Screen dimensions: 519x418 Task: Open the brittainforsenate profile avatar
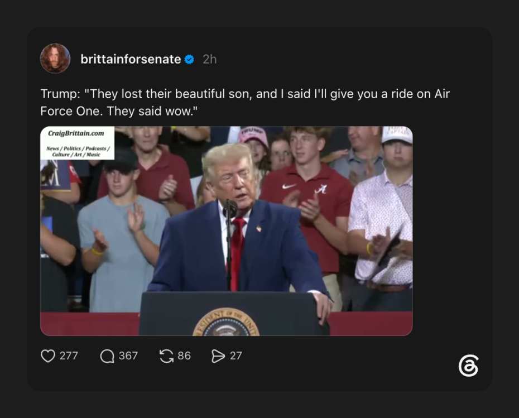pyautogui.click(x=55, y=58)
